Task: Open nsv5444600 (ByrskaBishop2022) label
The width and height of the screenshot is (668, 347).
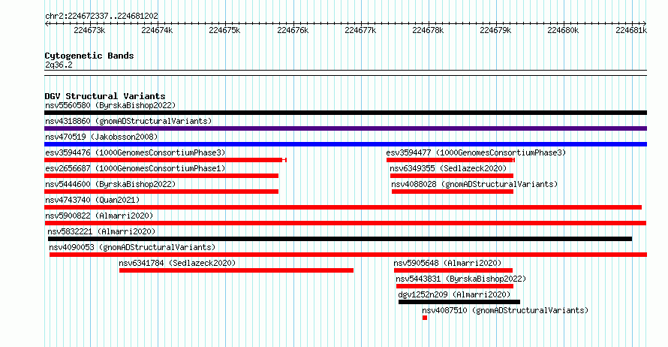Action: (x=110, y=184)
